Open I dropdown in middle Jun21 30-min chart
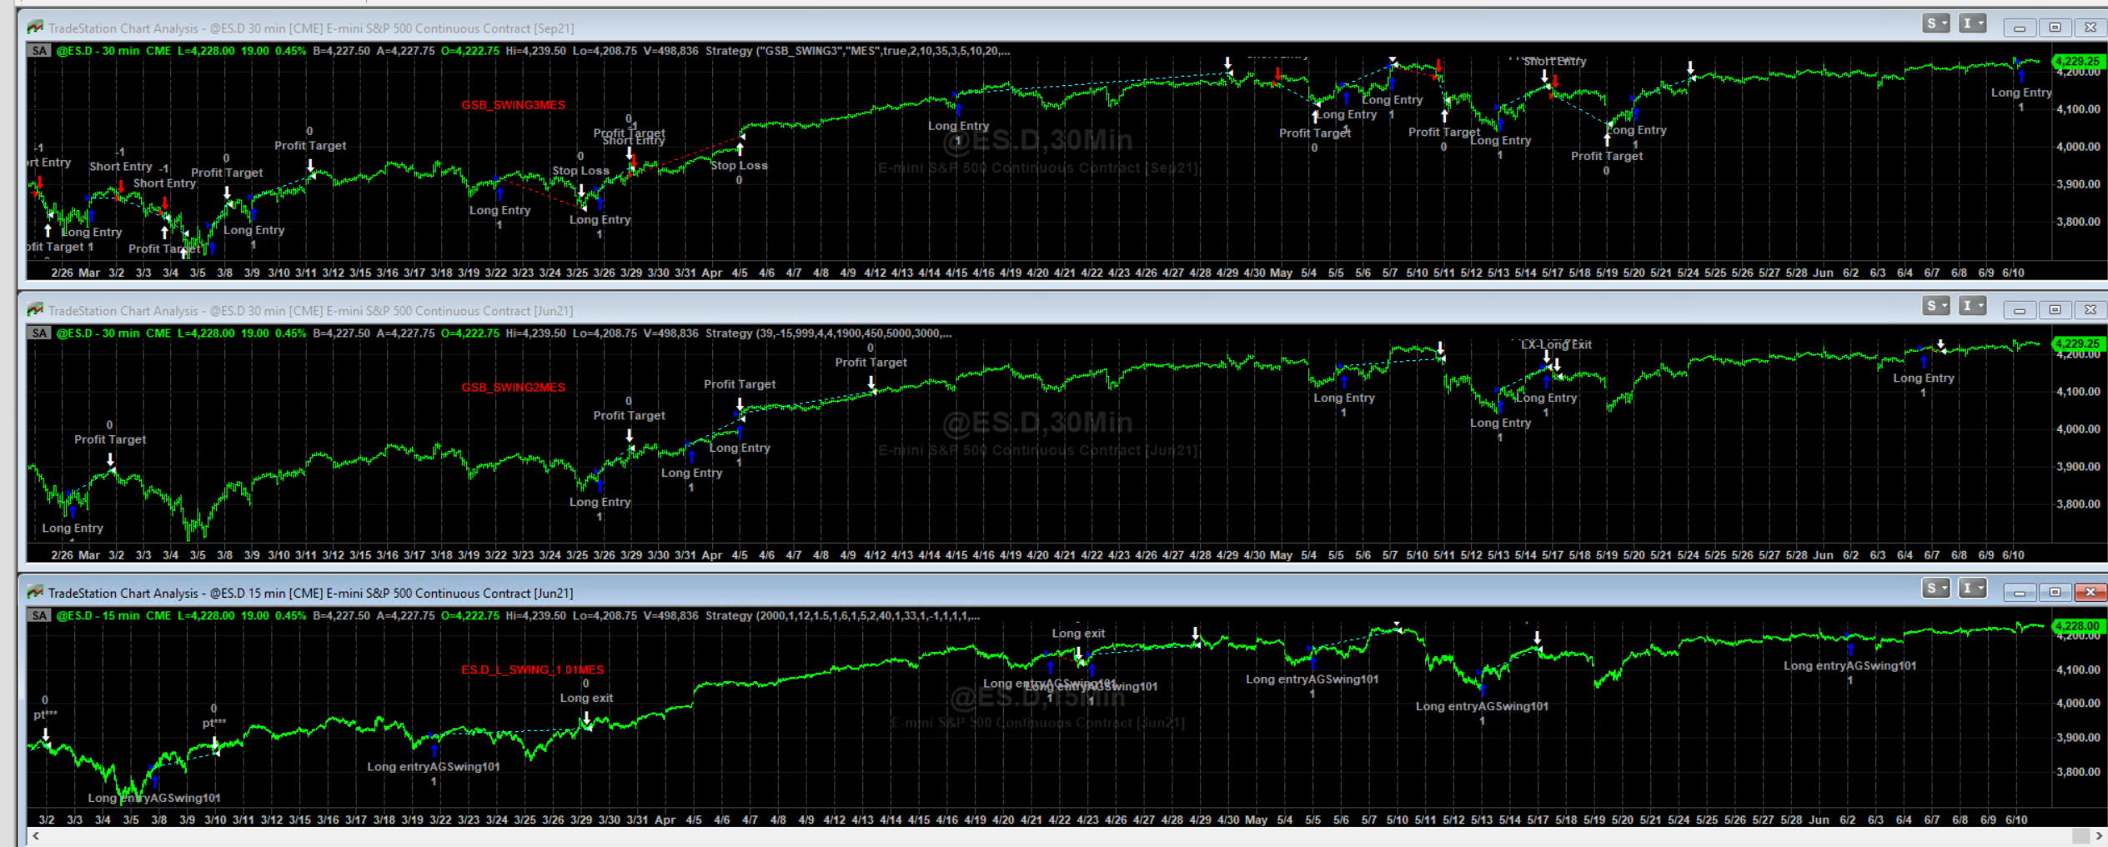The height and width of the screenshot is (847, 2108). 1972,307
